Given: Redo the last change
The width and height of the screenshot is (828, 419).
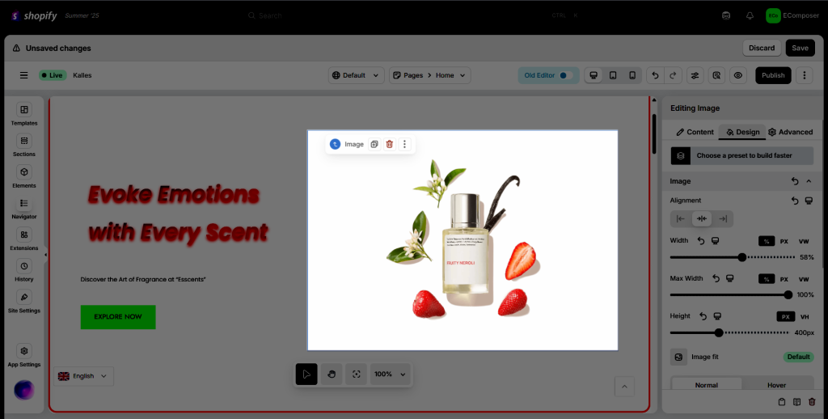Looking at the screenshot, I should pos(673,75).
